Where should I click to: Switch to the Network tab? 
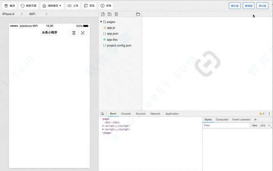(155, 114)
